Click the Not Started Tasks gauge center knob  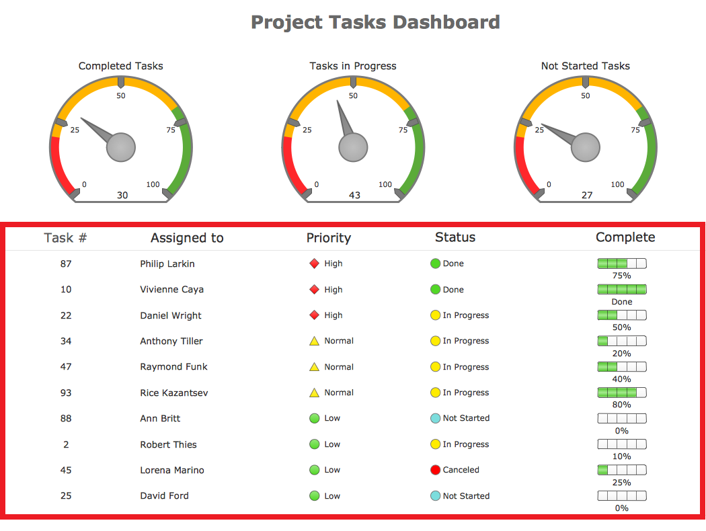coord(586,147)
